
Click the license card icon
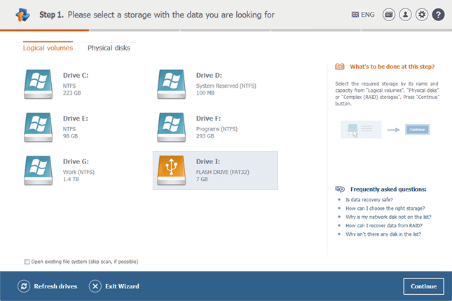[389, 14]
